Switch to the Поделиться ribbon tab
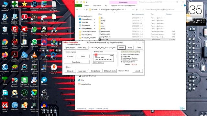Viewport: 207px width, 116px height. [x=97, y=5]
